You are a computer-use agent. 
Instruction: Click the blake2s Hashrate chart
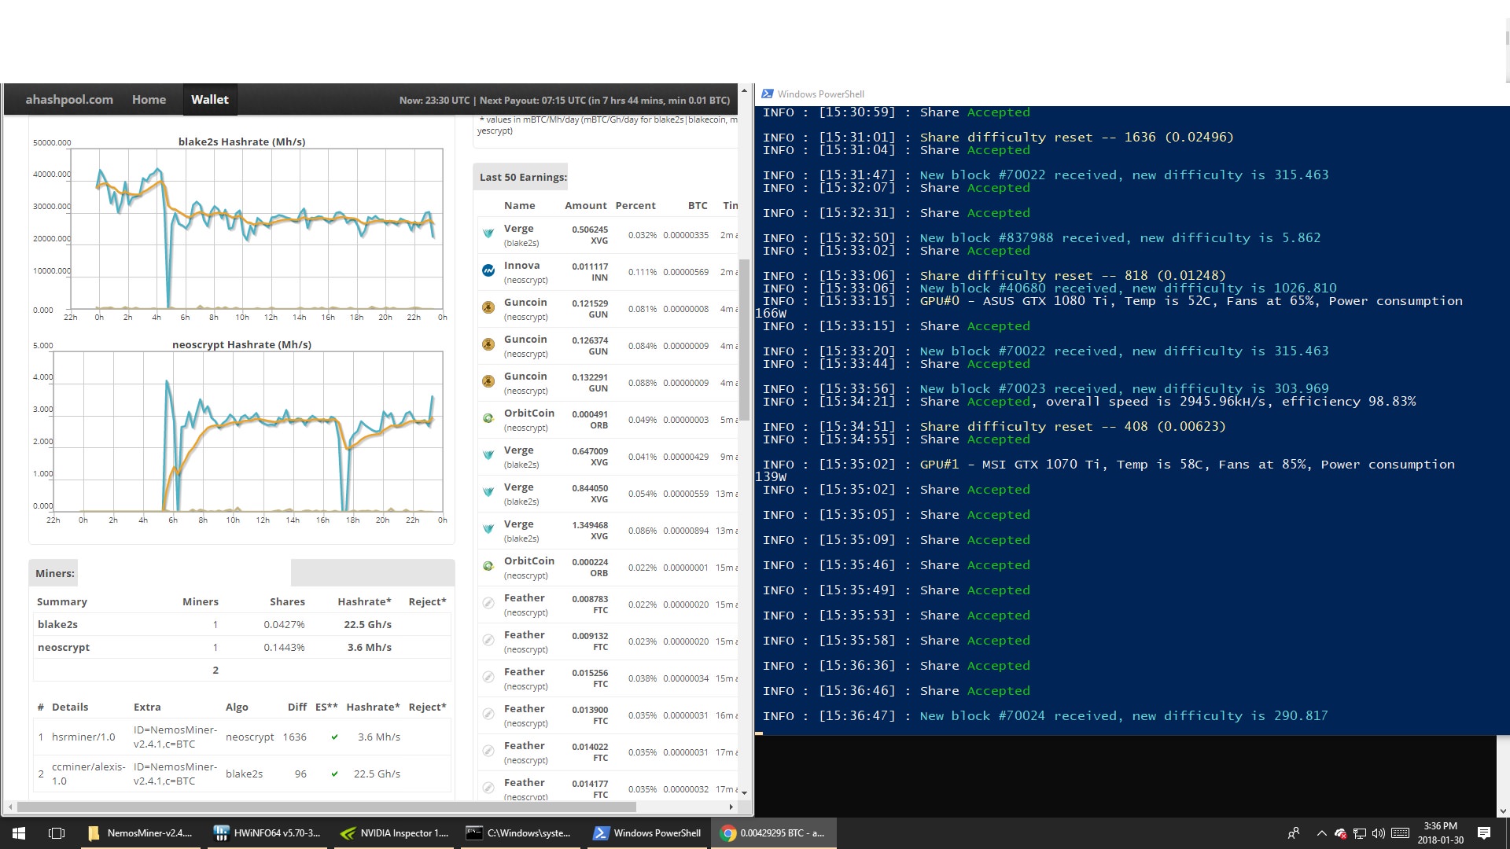[x=256, y=228]
